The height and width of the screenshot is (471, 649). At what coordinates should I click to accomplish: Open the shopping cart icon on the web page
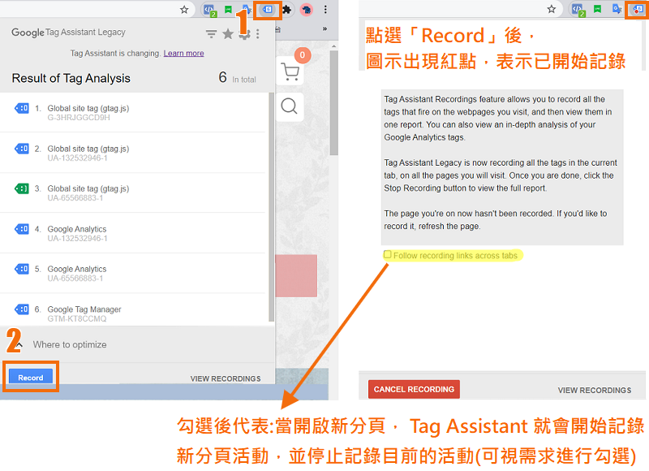tap(290, 71)
